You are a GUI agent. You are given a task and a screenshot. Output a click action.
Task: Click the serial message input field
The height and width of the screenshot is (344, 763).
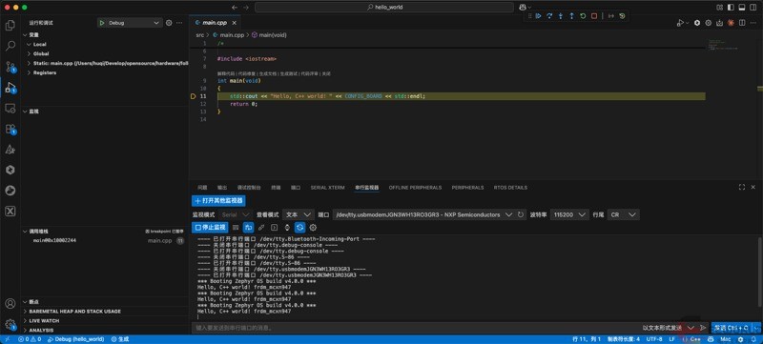pyautogui.click(x=416, y=328)
